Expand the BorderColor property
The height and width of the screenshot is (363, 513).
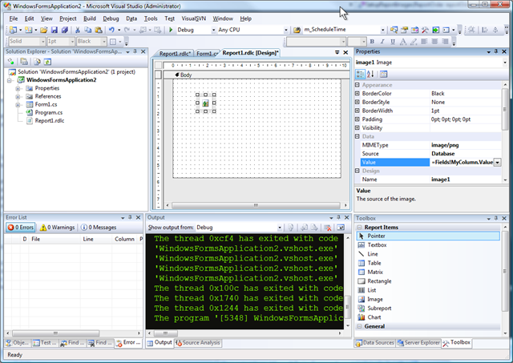point(357,94)
